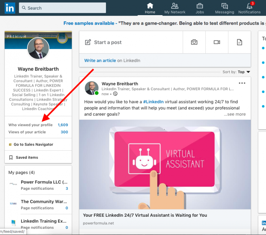
Task: Click sidebar profile photo of Wayne Breitbarth
Action: click(x=38, y=48)
